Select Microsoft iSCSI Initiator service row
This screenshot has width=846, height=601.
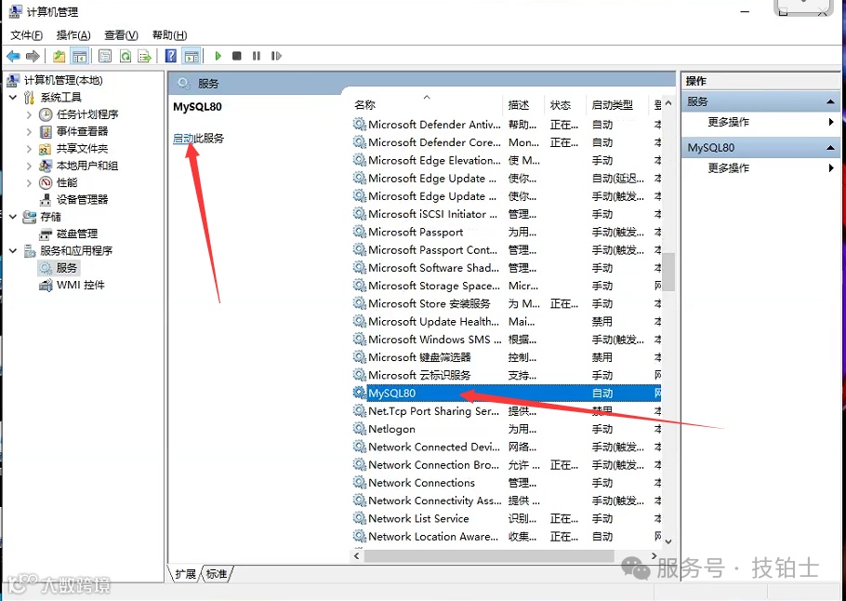[x=507, y=214]
